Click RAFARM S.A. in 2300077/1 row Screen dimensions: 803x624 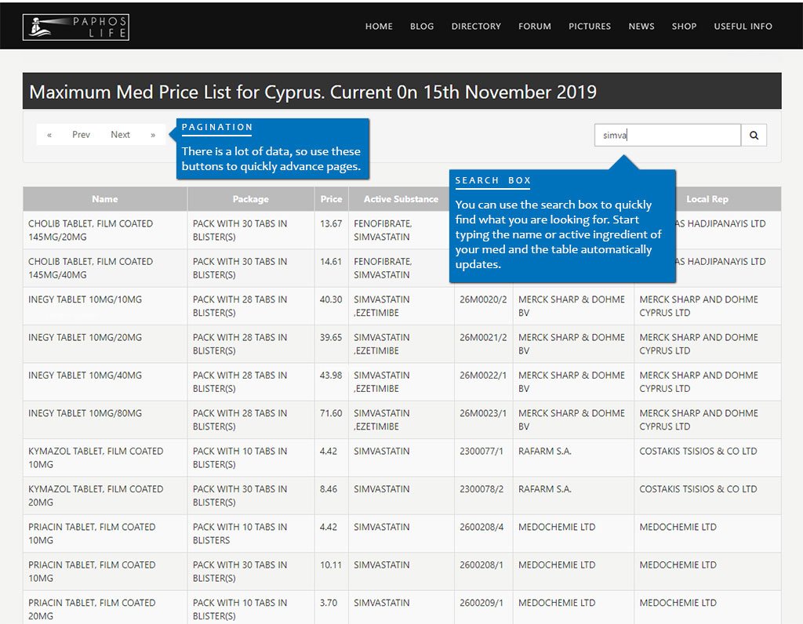coord(545,451)
